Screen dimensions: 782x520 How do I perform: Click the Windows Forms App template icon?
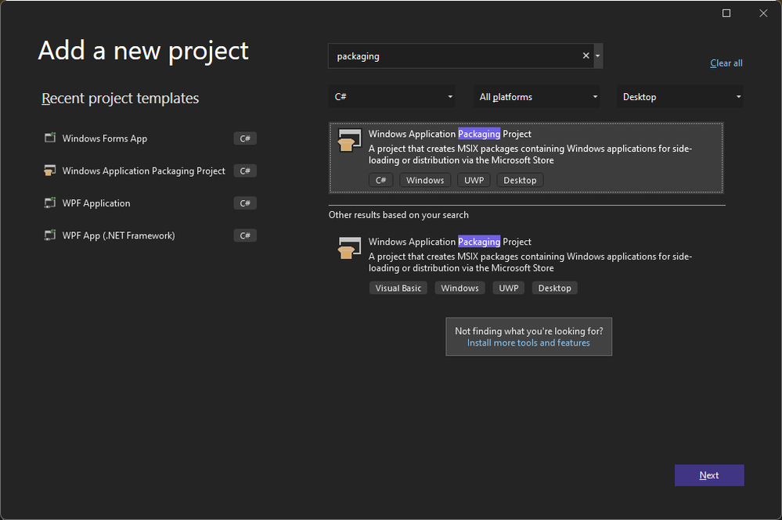(50, 138)
